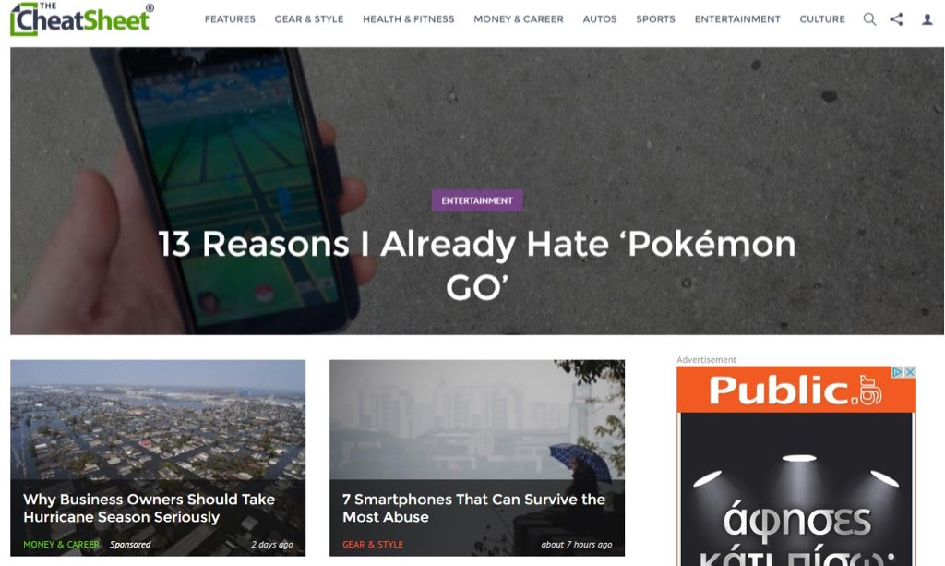Select the Culture menu item
This screenshot has width=945, height=566.
(822, 19)
